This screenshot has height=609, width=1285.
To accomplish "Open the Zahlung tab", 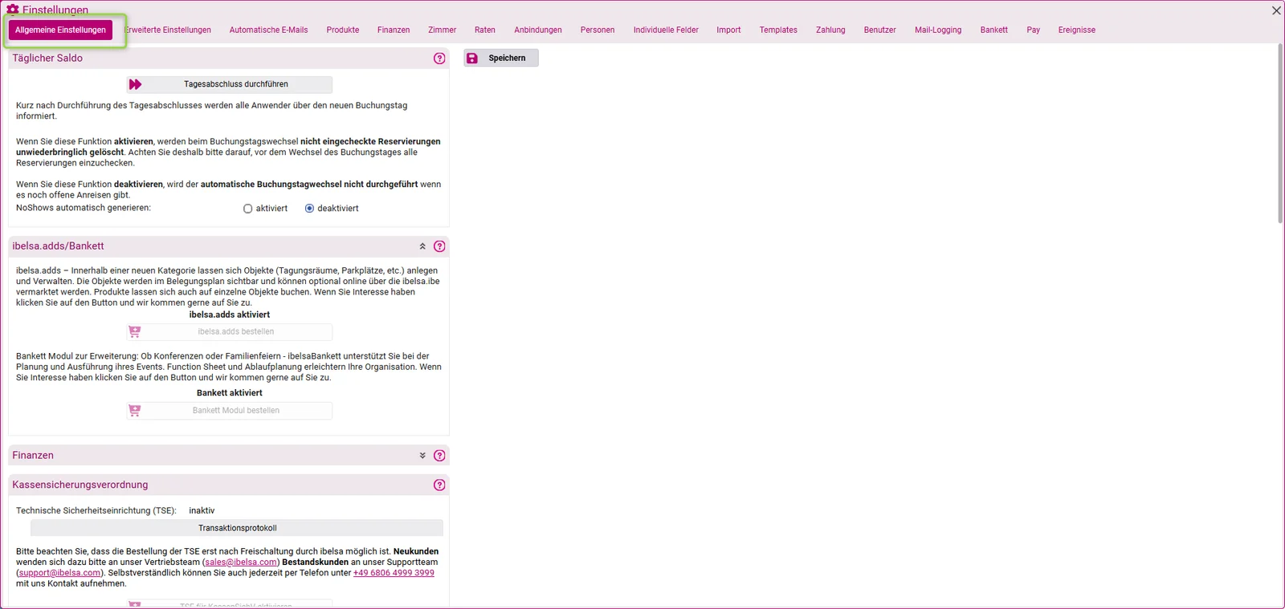I will pyautogui.click(x=830, y=30).
